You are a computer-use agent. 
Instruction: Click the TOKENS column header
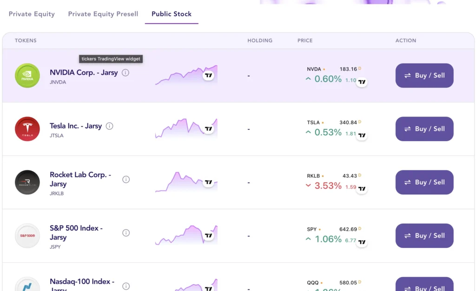coord(26,41)
